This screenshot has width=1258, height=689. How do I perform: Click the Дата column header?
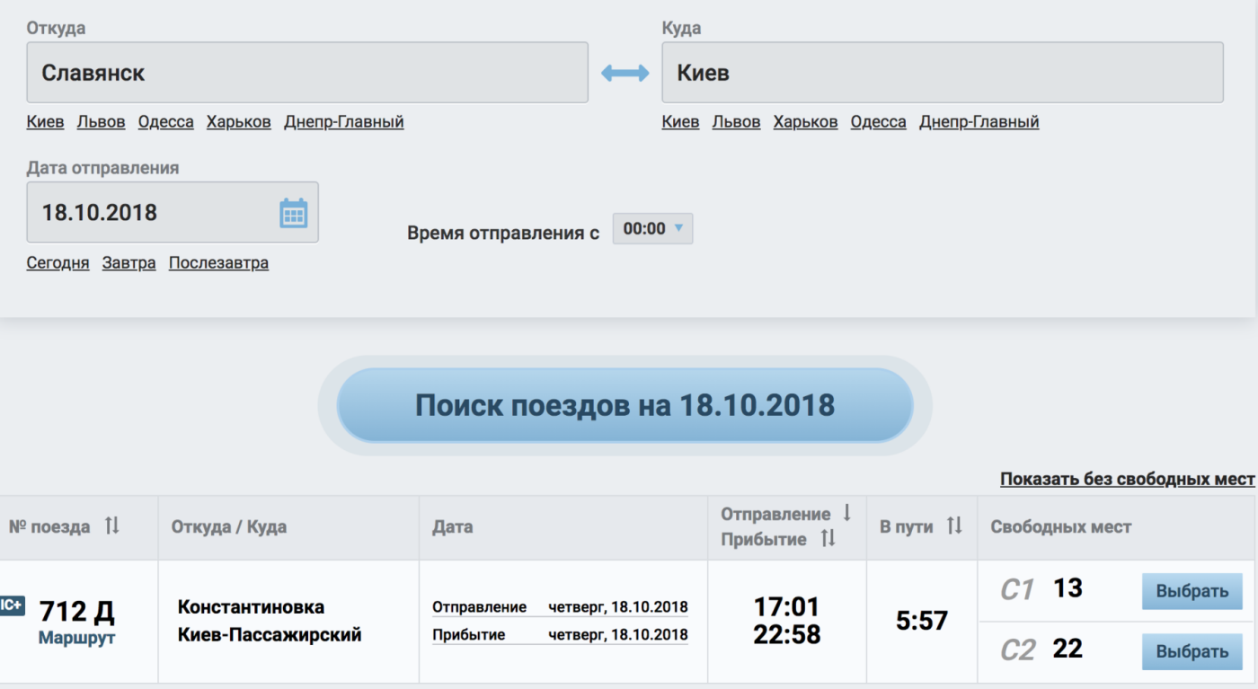pyautogui.click(x=453, y=527)
